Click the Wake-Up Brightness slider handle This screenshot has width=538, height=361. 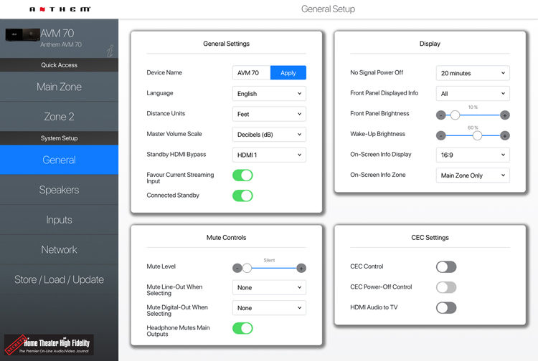(477, 135)
